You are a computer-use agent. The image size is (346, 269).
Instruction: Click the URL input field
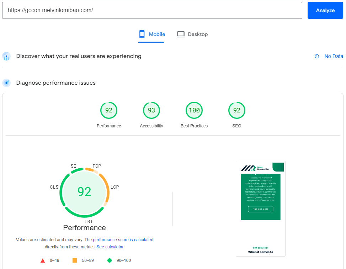coord(152,10)
